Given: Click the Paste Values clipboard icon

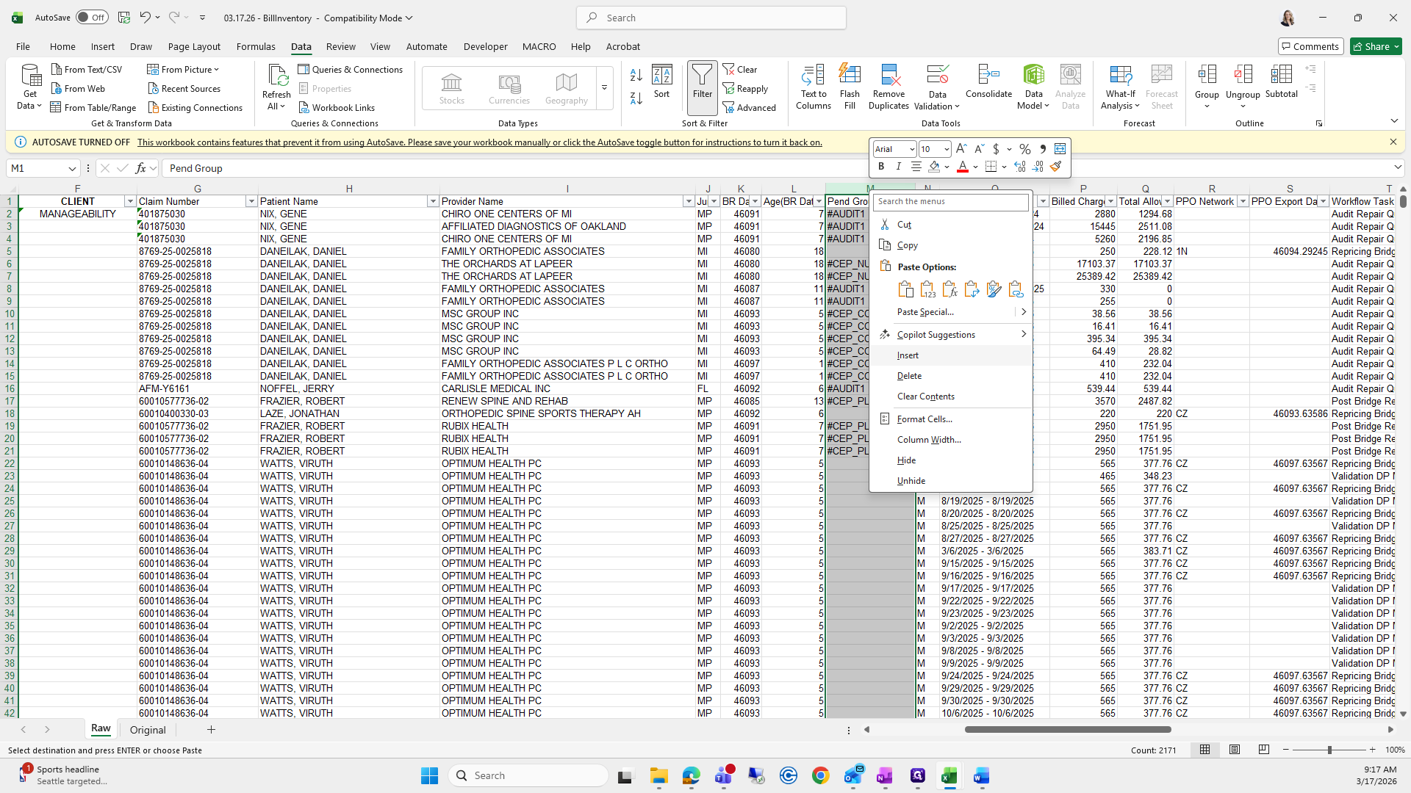Looking at the screenshot, I should [927, 289].
